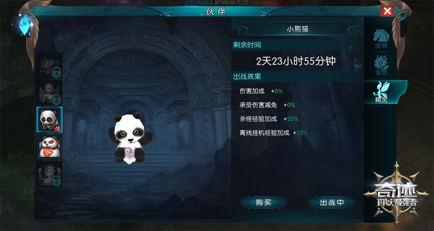Viewport: 434px width, 231px height.
Task: Click the horse head mount icon
Action: [x=381, y=36]
